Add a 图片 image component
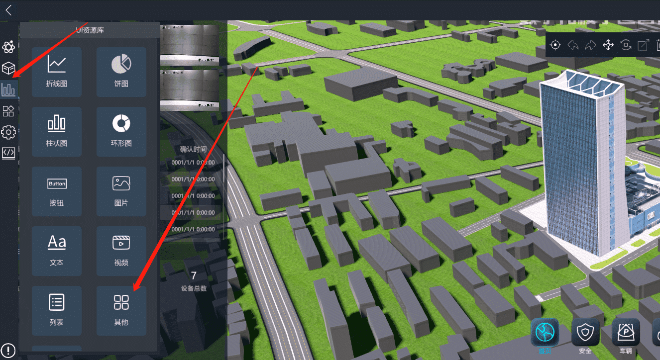 click(x=121, y=191)
